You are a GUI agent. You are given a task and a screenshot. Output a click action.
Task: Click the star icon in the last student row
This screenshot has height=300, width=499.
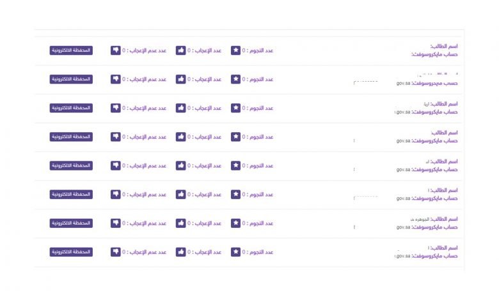[235, 252]
